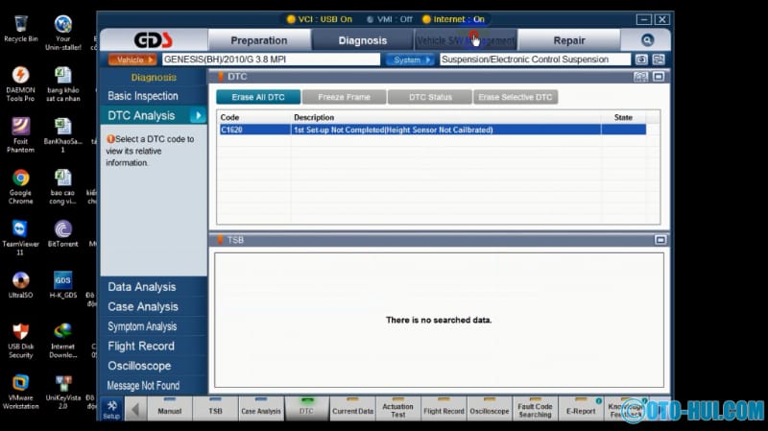Open the Setup wrench icon

pyautogui.click(x=111, y=408)
